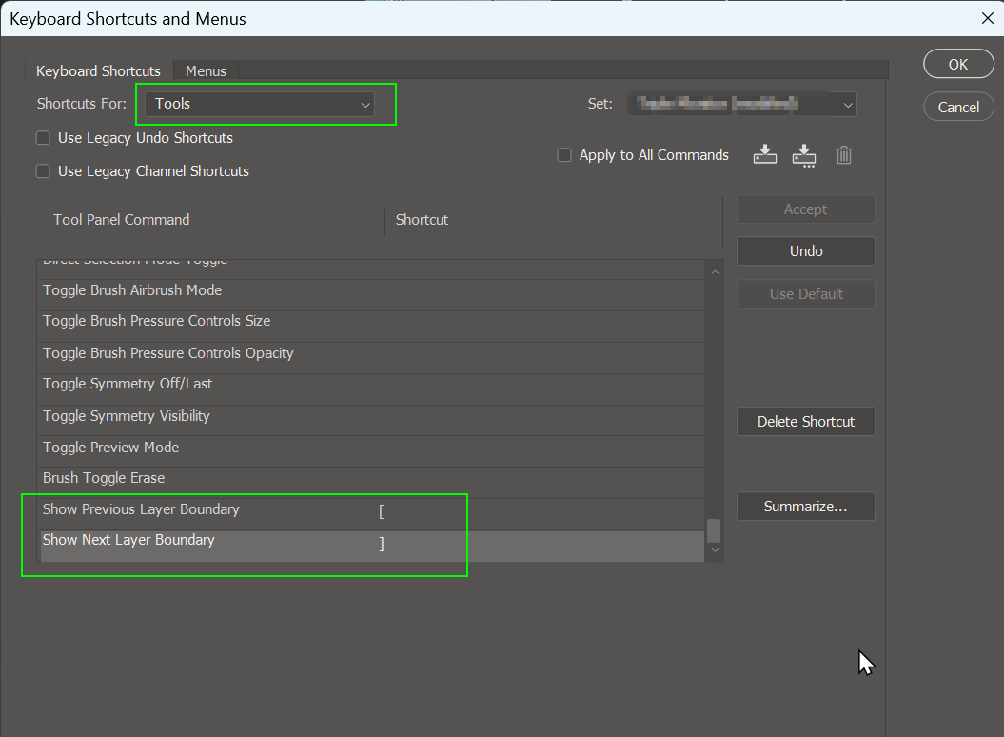Image resolution: width=1004 pixels, height=737 pixels.
Task: Click the Cancel button
Action: click(x=958, y=107)
